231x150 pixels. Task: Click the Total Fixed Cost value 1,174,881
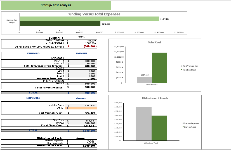90,126
